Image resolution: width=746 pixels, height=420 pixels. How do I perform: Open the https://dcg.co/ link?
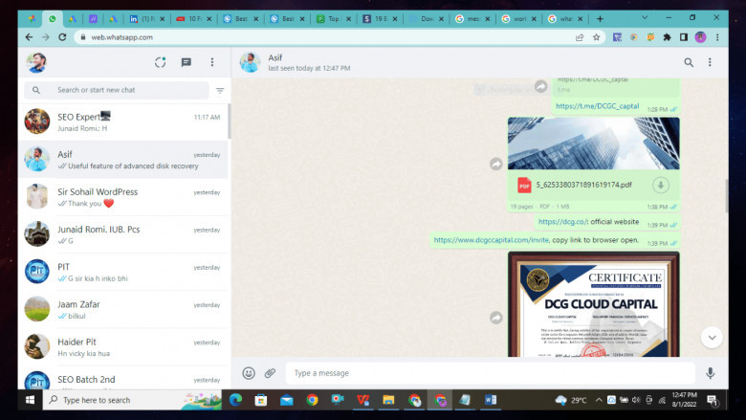563,222
